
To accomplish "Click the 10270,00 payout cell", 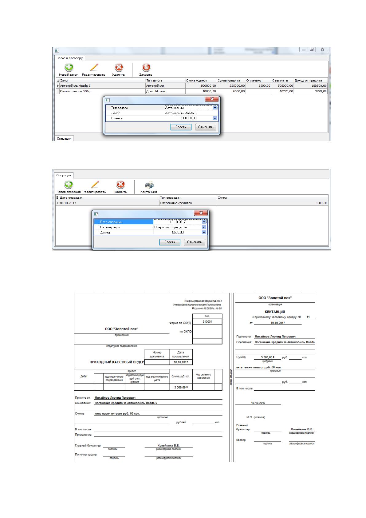I will tap(282, 91).
